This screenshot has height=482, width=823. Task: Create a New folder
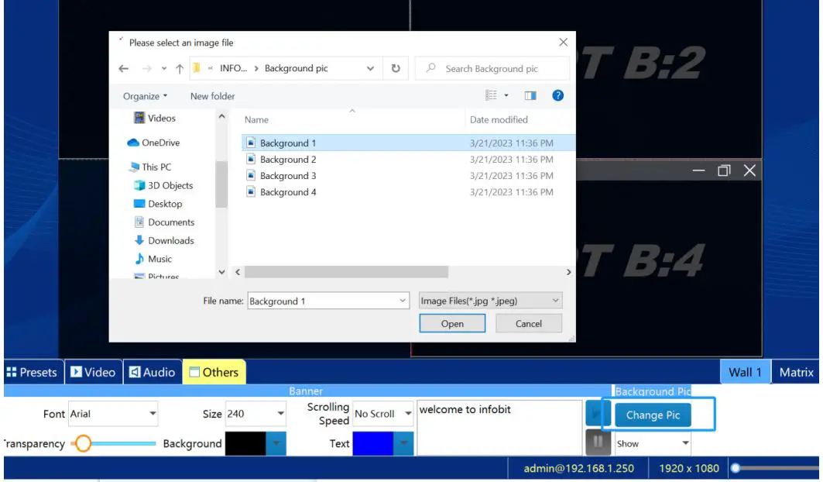[x=213, y=96]
